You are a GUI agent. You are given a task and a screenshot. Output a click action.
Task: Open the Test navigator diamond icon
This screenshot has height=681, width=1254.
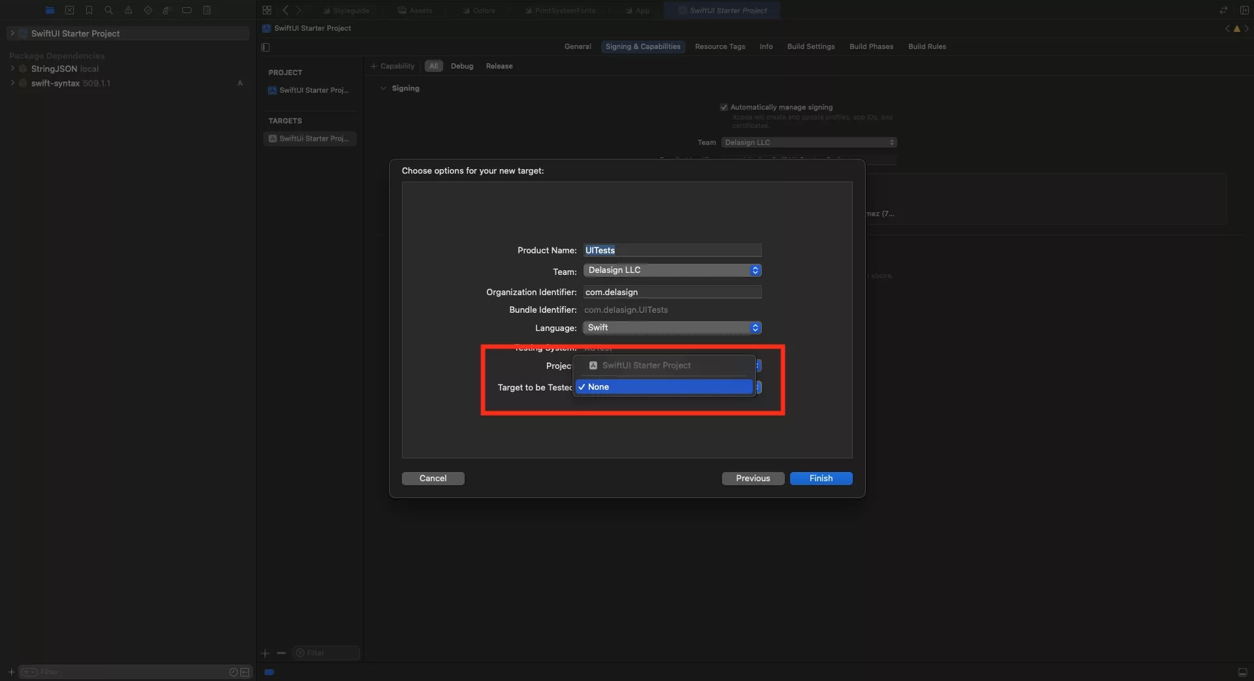(148, 10)
